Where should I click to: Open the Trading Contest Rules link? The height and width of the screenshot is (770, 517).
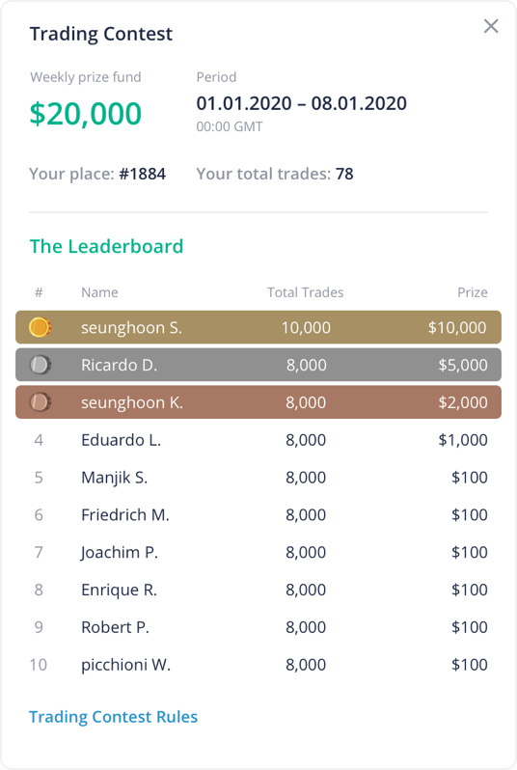pos(114,717)
